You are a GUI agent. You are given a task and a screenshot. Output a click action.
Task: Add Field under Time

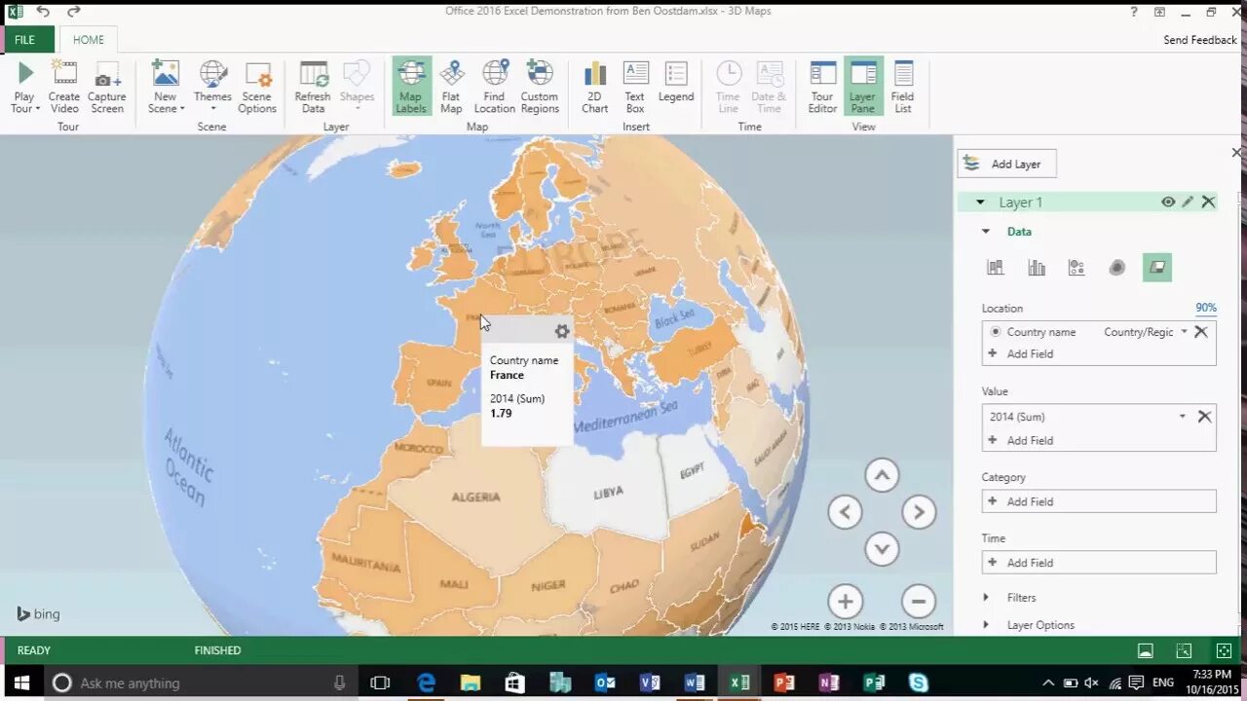[1099, 563]
